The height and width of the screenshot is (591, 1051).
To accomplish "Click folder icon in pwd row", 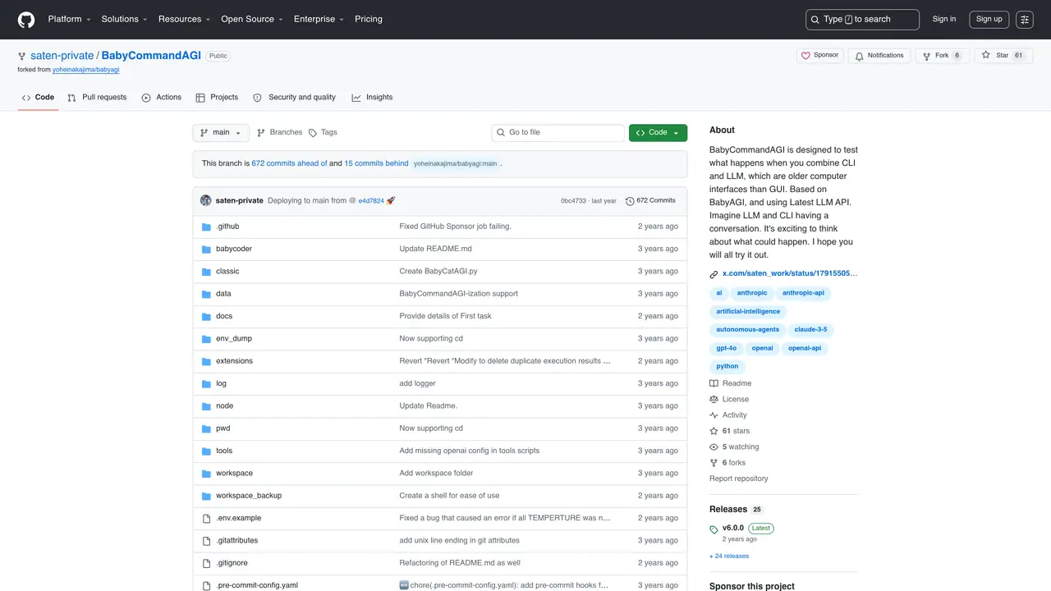I will tap(207, 428).
